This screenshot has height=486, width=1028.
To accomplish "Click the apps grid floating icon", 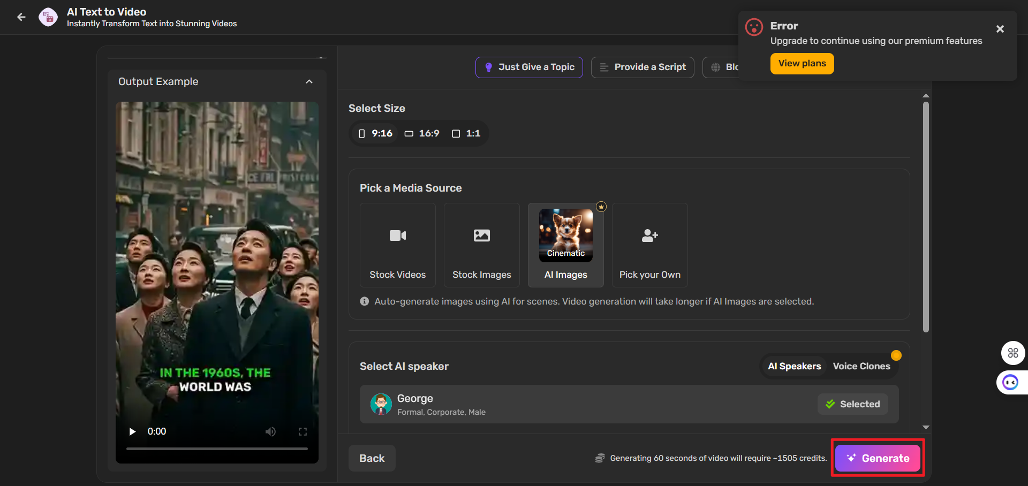I will point(1013,353).
